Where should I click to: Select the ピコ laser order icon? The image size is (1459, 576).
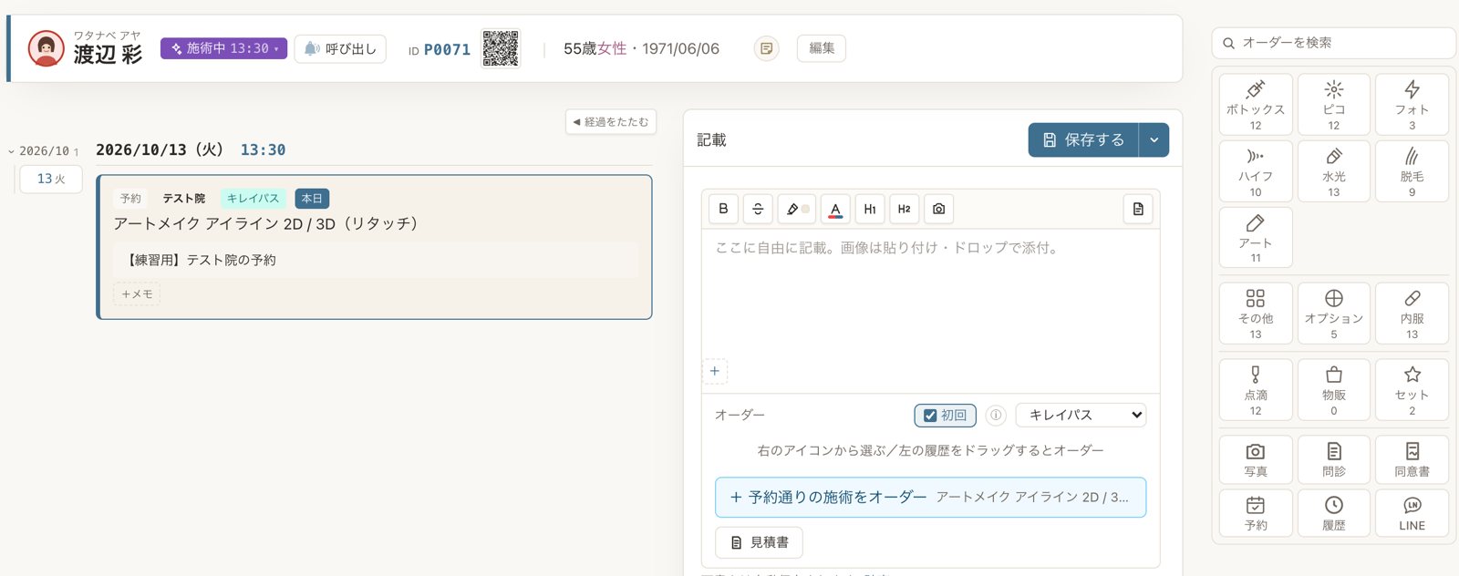coord(1334,104)
